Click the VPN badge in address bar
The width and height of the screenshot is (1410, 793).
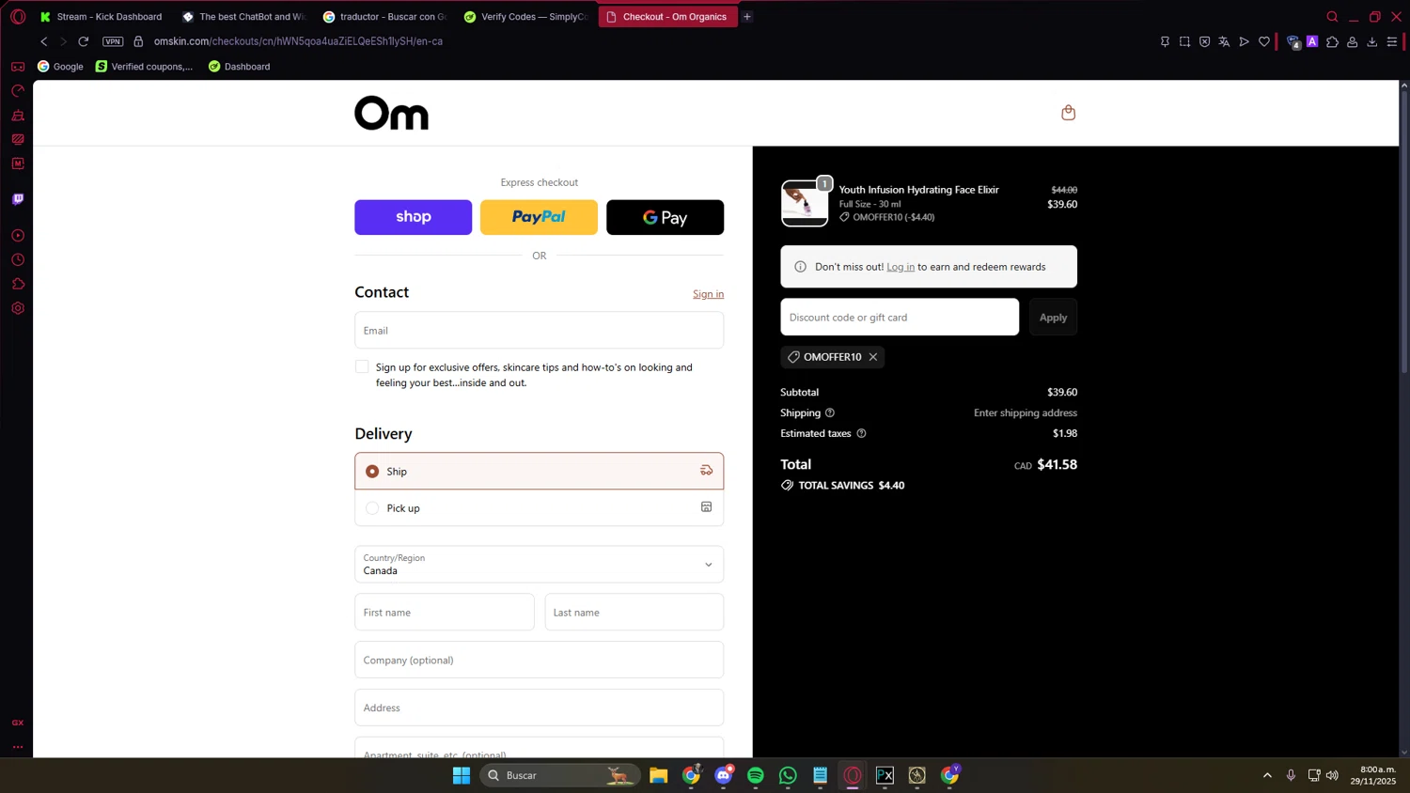(x=113, y=41)
